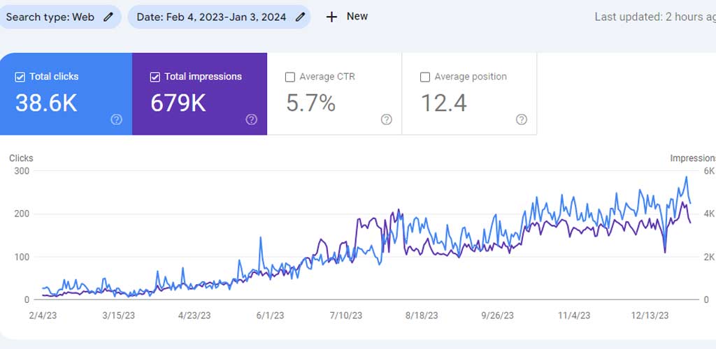The height and width of the screenshot is (349, 716).
Task: Select the 5.7% Average CTR card
Action: tap(334, 94)
